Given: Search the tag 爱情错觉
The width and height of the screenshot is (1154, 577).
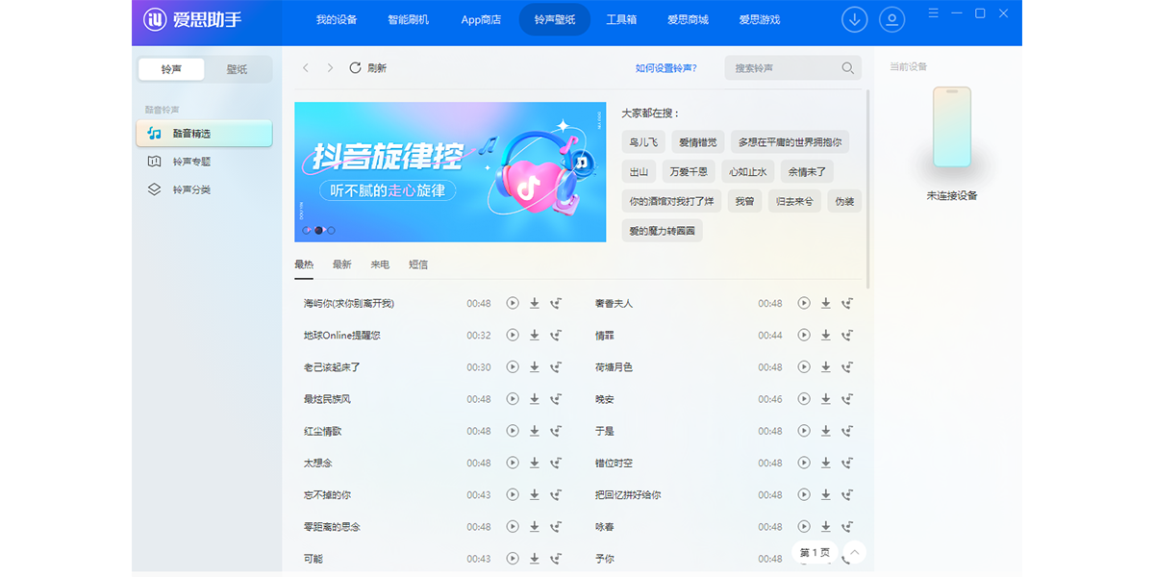Looking at the screenshot, I should tap(698, 142).
